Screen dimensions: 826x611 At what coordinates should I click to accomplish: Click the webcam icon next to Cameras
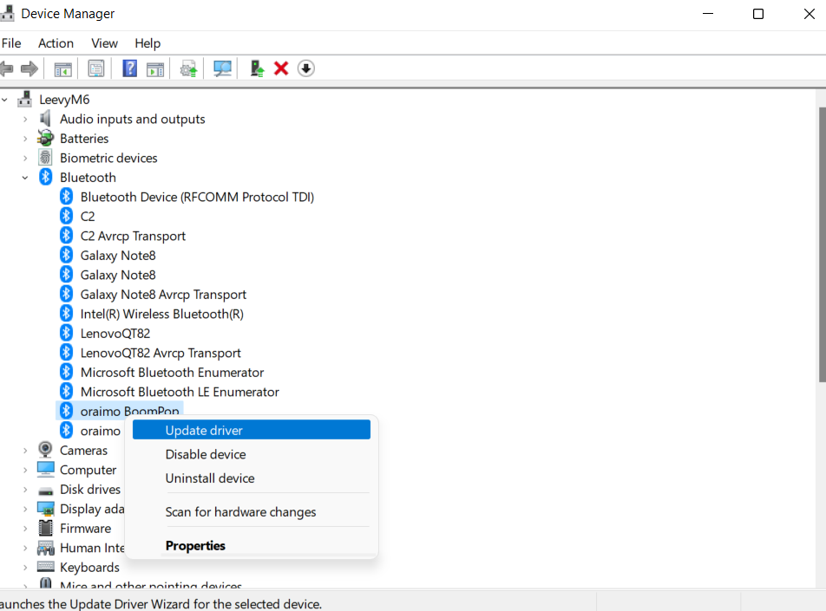click(46, 450)
